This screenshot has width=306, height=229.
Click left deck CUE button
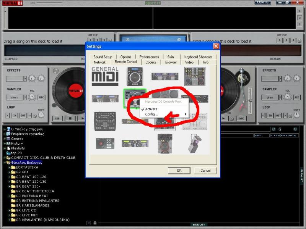pos(57,118)
